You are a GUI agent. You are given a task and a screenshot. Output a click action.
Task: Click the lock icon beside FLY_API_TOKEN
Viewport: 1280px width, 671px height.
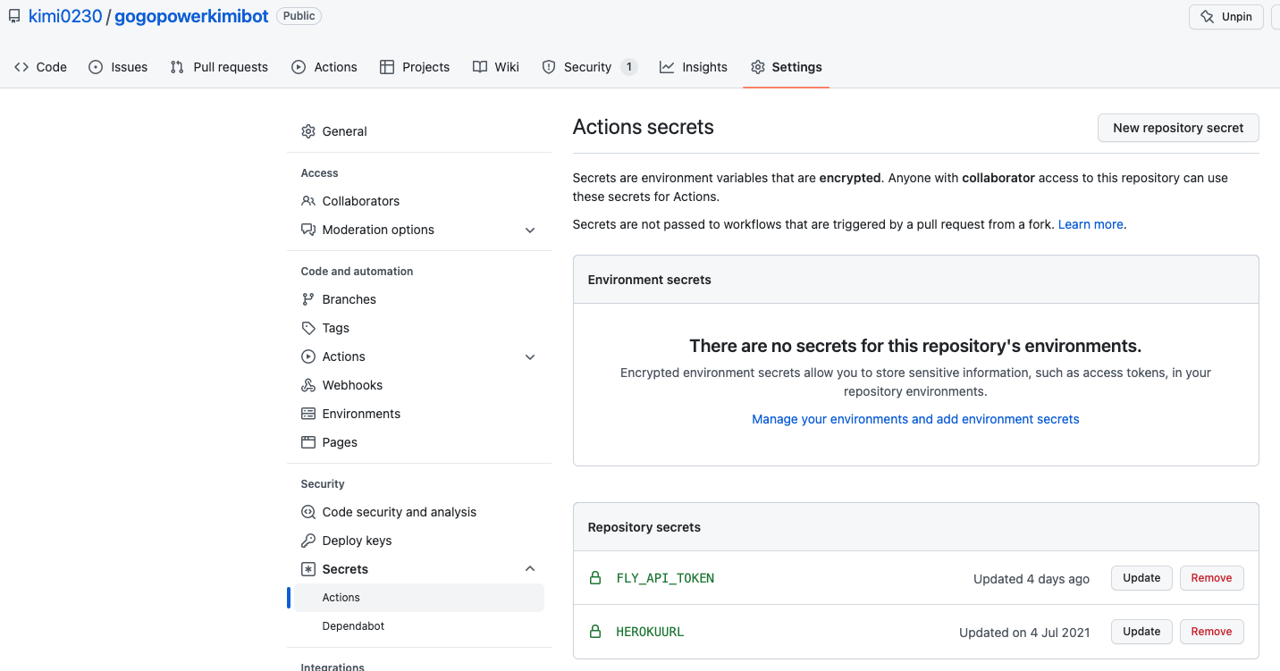pos(595,577)
